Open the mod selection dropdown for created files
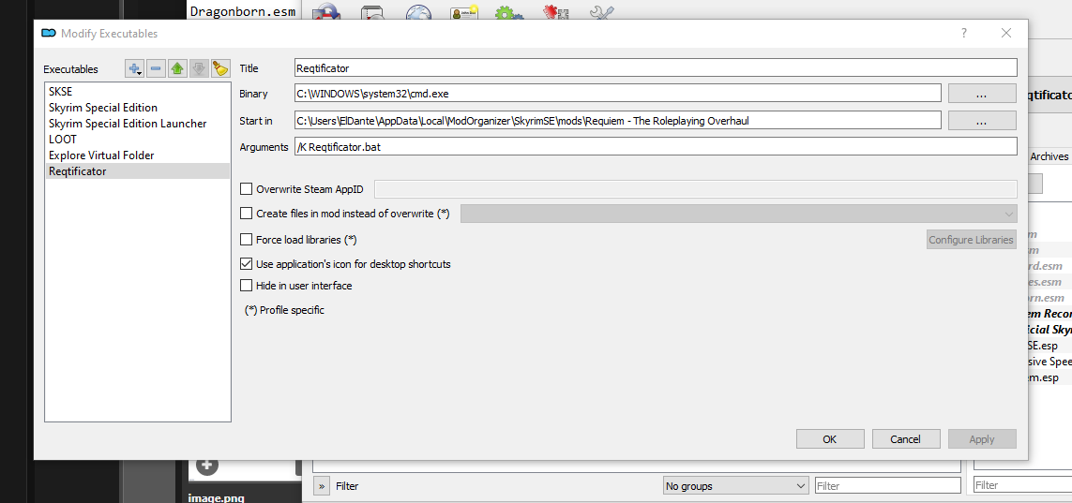The image size is (1072, 503). pyautogui.click(x=739, y=214)
